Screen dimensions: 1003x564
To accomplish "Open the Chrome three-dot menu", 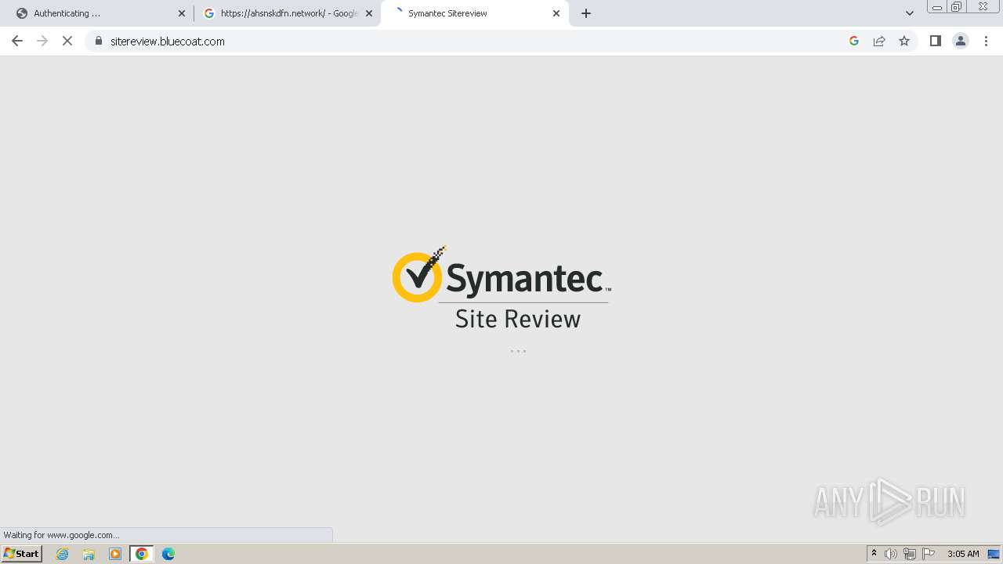I will [987, 41].
